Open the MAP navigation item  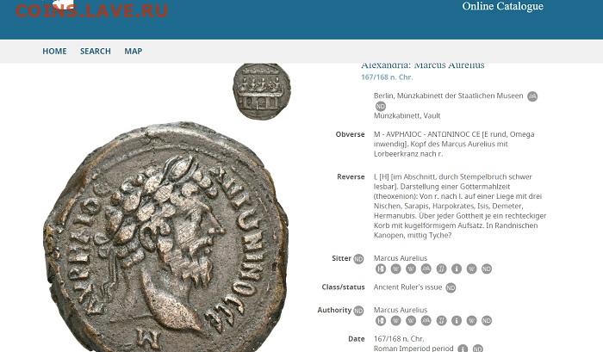coord(133,51)
